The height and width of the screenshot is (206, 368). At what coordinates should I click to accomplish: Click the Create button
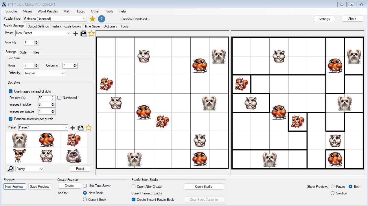[x=69, y=186]
